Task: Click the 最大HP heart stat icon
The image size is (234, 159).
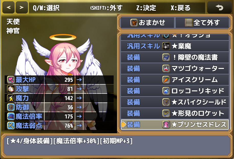Action: 11,80
